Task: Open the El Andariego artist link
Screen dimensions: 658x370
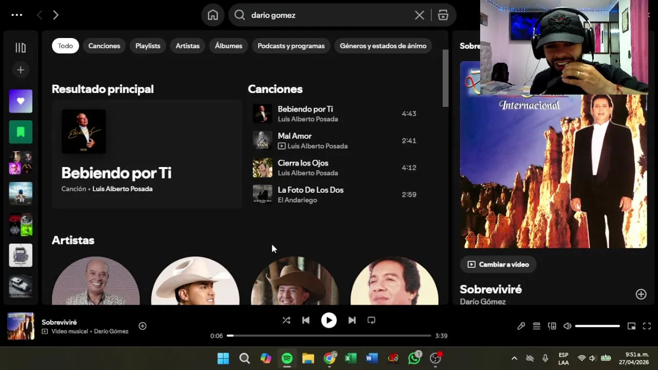Action: pyautogui.click(x=297, y=200)
